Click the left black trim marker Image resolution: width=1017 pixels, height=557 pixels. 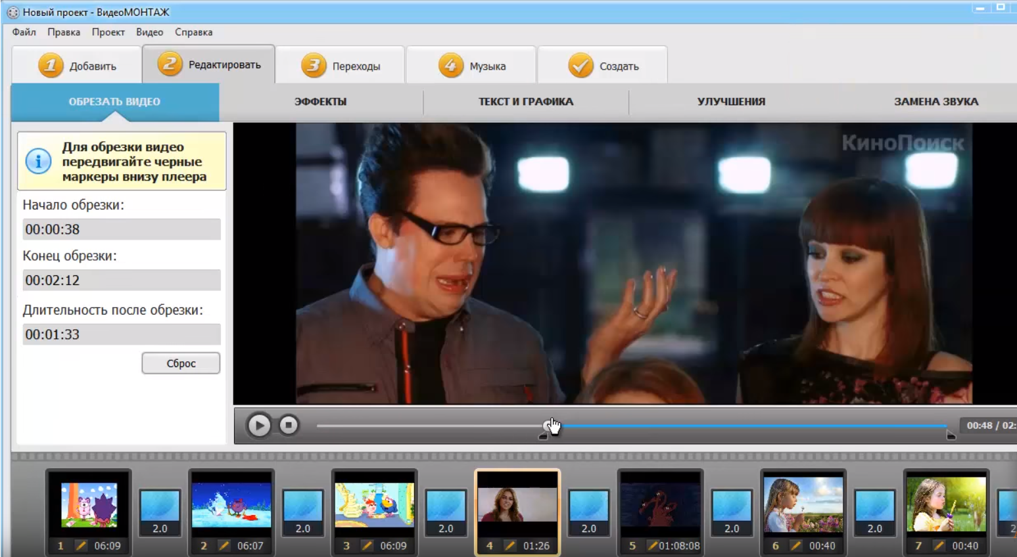tap(543, 435)
